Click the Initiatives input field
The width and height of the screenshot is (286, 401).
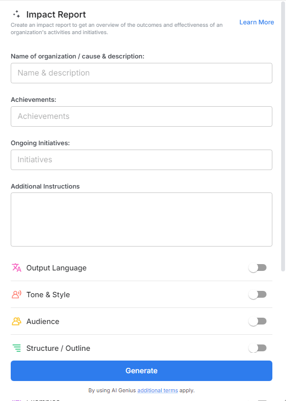pyautogui.click(x=141, y=159)
